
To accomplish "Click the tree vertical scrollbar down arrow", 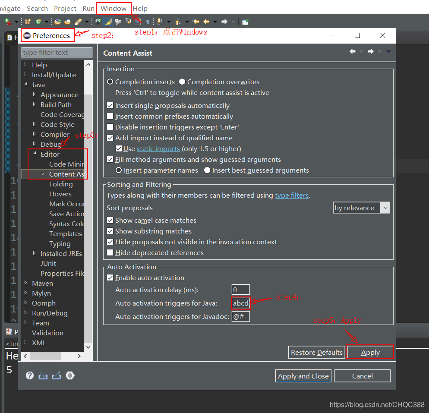I will click(x=88, y=347).
